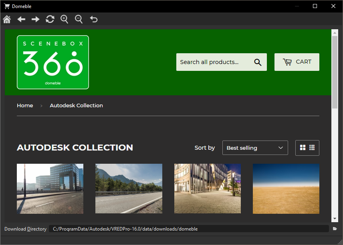Switch to grid view layout
343x245 pixels.
click(x=303, y=147)
